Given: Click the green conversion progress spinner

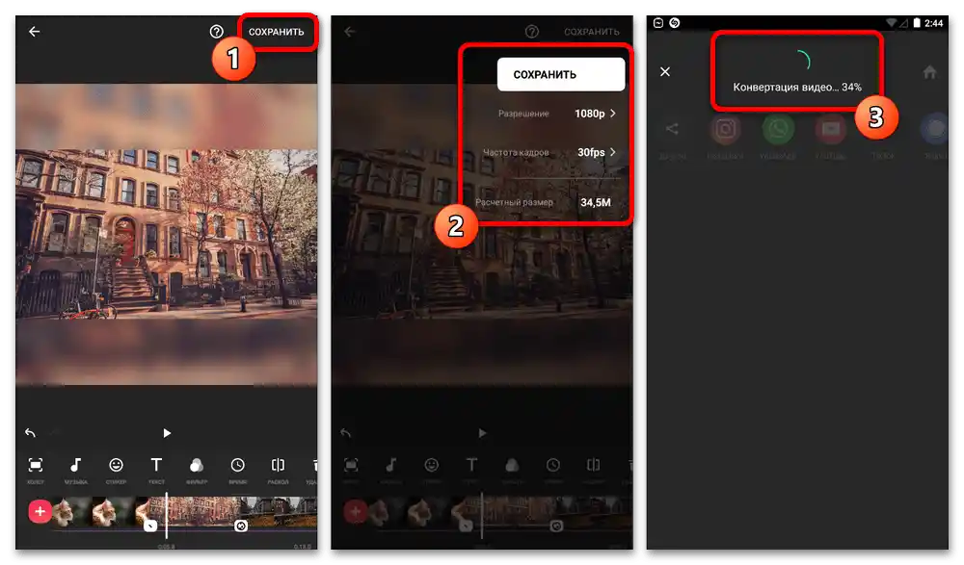Looking at the screenshot, I should 802,61.
